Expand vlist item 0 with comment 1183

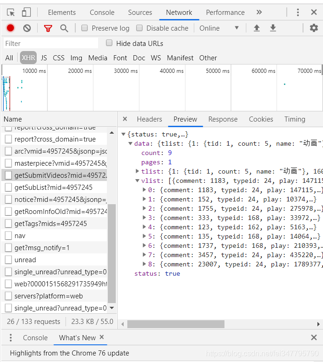point(144,190)
